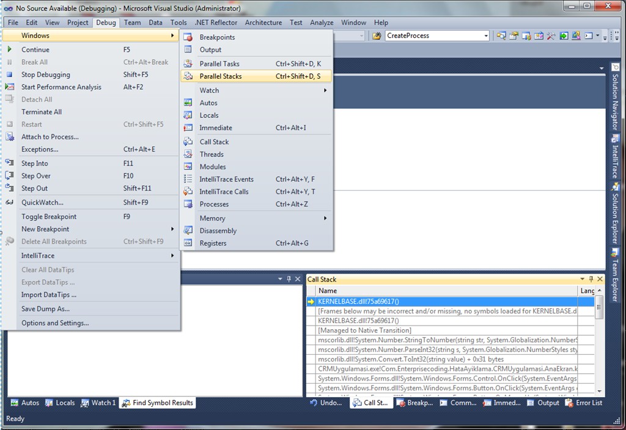Viewport: 626px width, 430px height.
Task: Expand the Memory submenu arrow
Action: (x=325, y=218)
